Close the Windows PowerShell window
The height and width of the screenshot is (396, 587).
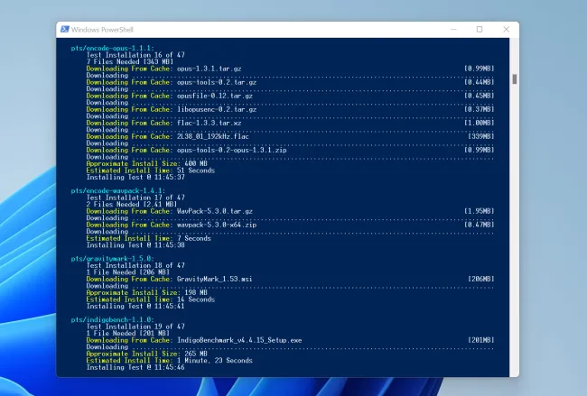[506, 29]
